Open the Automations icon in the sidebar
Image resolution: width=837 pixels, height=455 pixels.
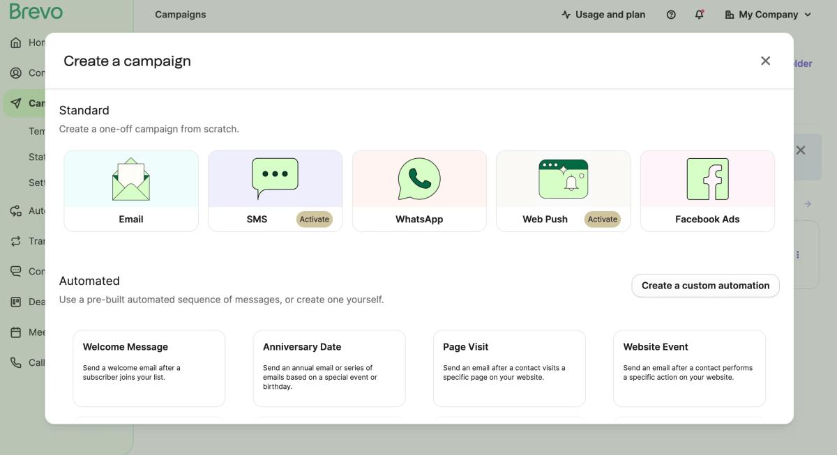(x=15, y=210)
